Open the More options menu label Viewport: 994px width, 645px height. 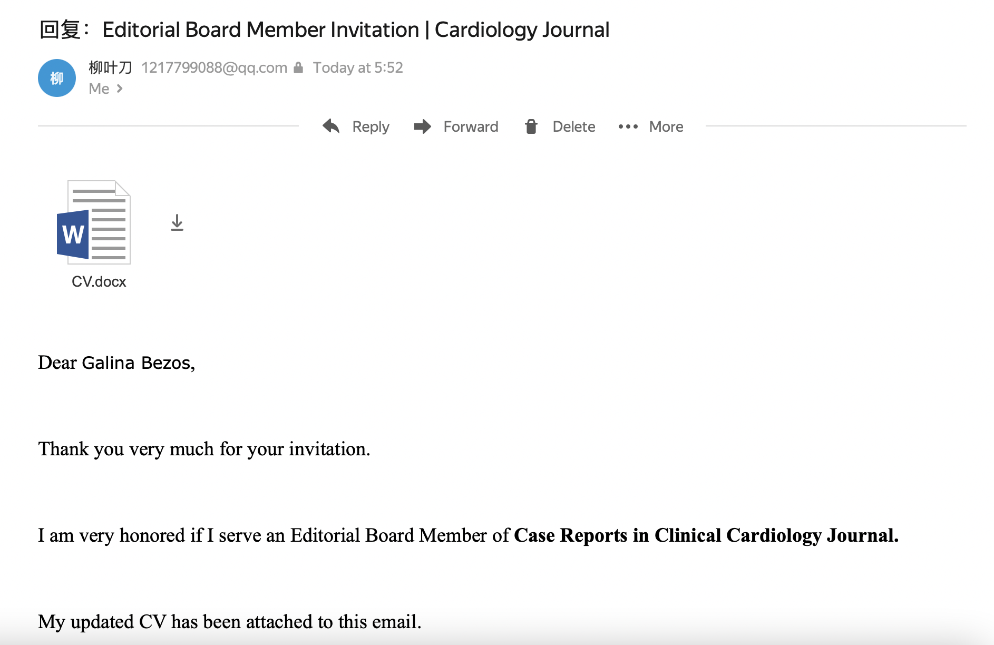(666, 126)
